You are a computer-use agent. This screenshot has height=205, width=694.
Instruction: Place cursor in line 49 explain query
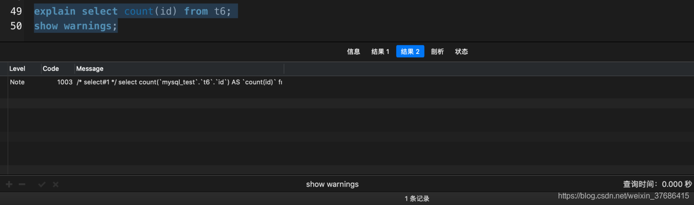(x=135, y=11)
